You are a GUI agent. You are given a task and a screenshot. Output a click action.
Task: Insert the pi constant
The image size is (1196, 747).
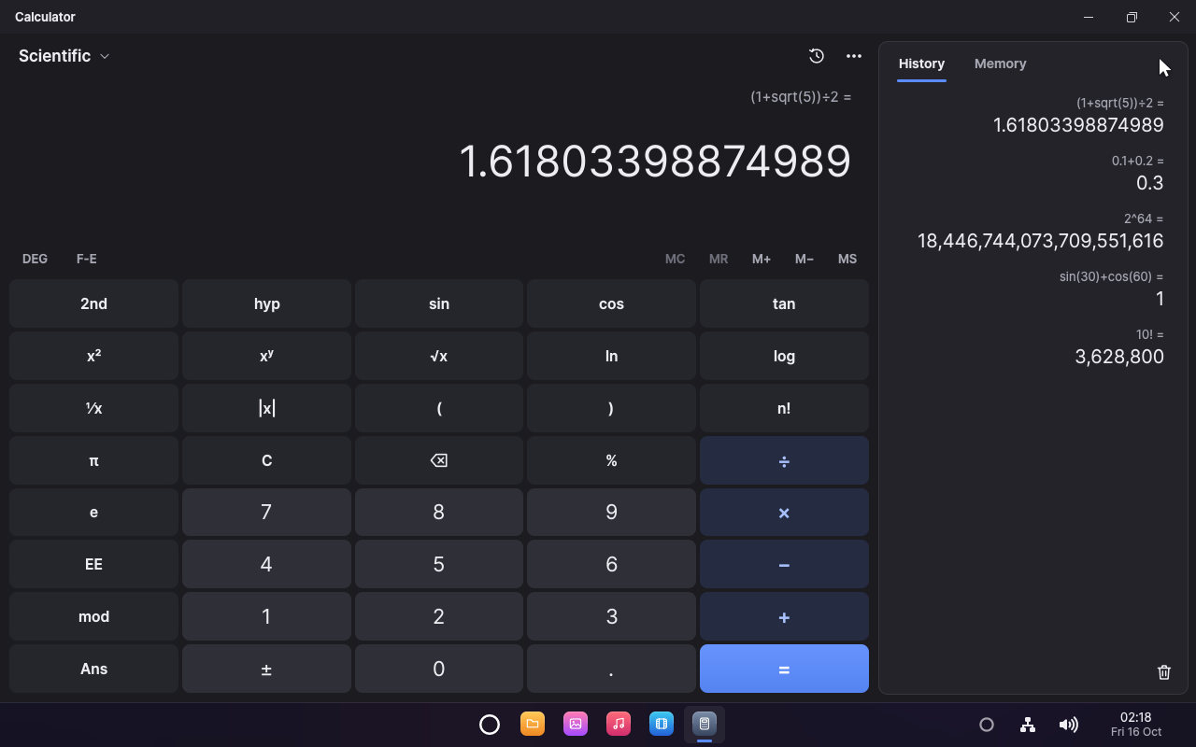point(93,460)
